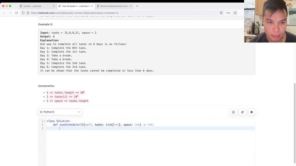Click the webcam video overlay thumbnail

(x=270, y=21)
